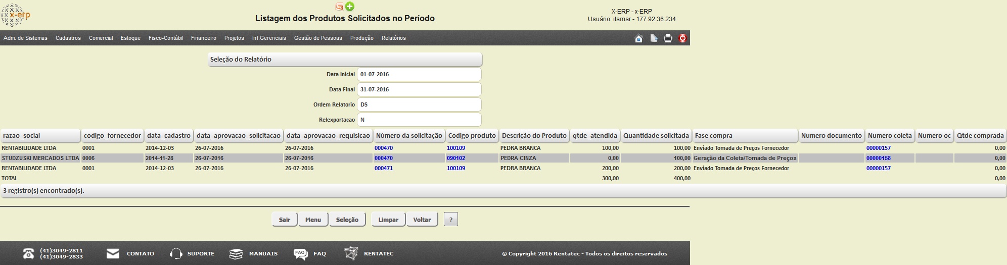Click the RENTATEC cube icon
1007x265 pixels.
[351, 253]
